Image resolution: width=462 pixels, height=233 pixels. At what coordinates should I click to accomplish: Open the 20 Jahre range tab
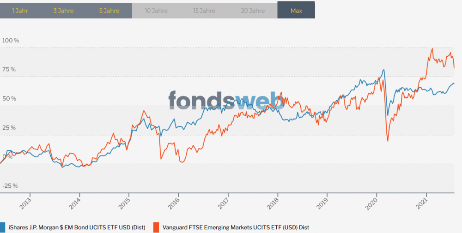click(x=253, y=11)
